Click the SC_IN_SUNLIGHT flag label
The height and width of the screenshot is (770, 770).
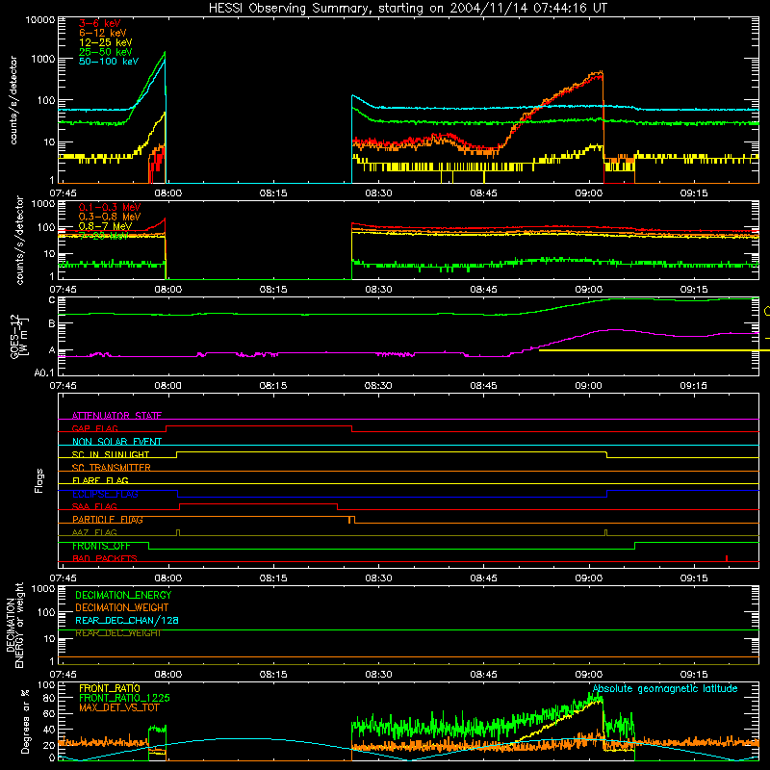pyautogui.click(x=111, y=454)
